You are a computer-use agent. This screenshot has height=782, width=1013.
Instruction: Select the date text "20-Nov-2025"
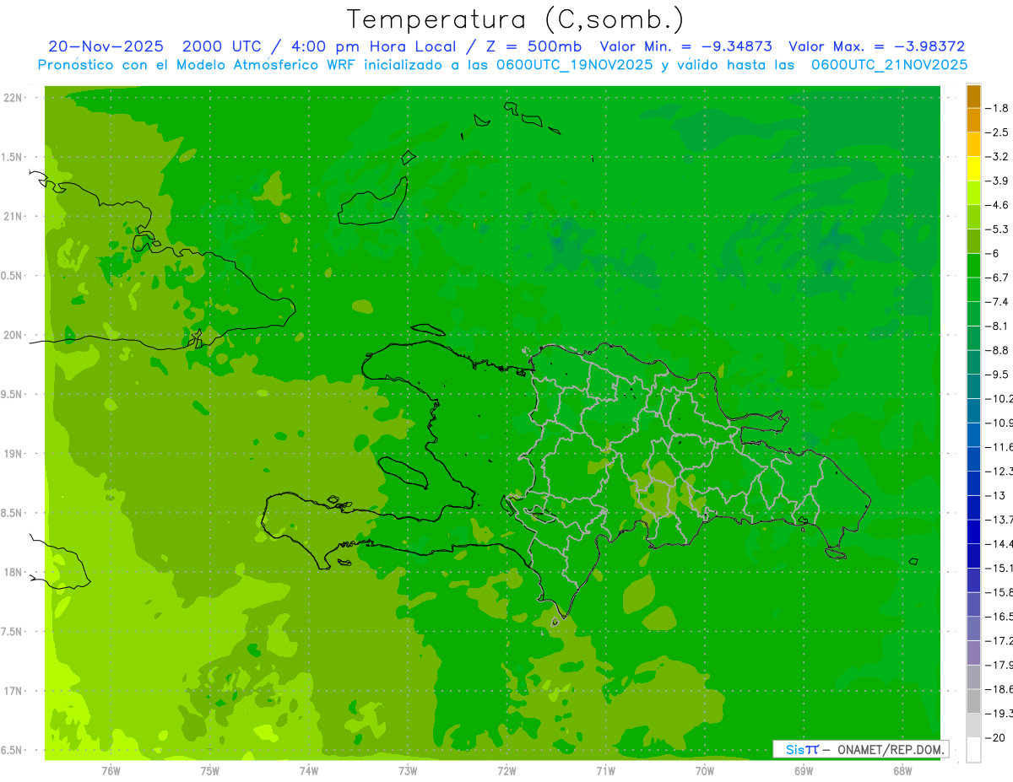click(x=106, y=46)
